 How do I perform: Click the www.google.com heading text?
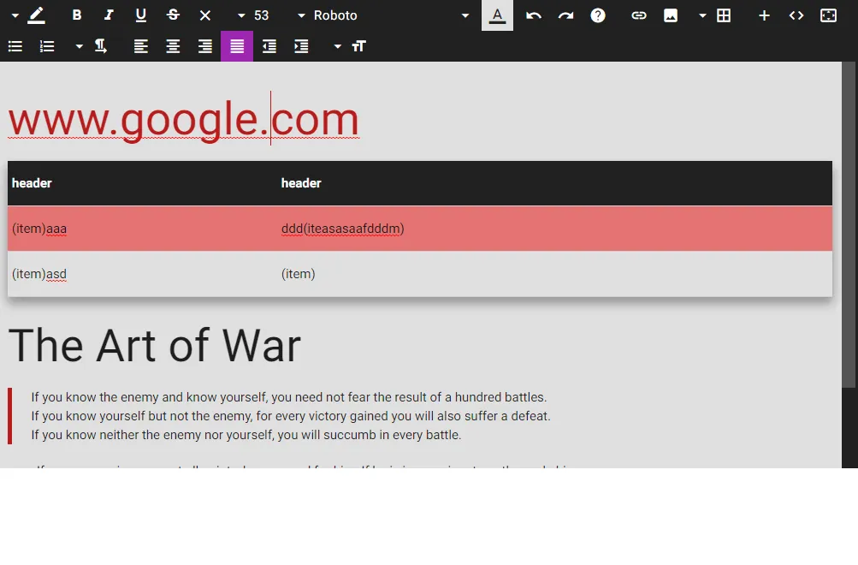pos(183,119)
